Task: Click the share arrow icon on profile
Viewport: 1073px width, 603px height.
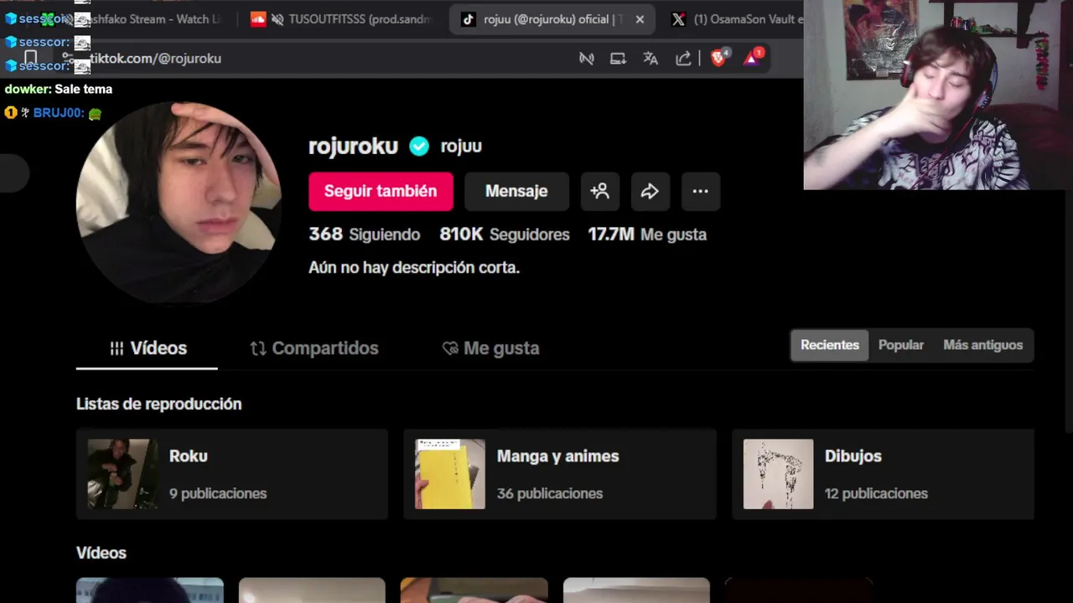Action: tap(650, 191)
